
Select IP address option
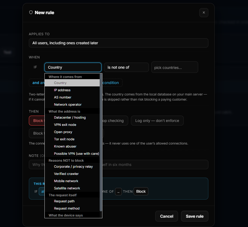pos(72,90)
